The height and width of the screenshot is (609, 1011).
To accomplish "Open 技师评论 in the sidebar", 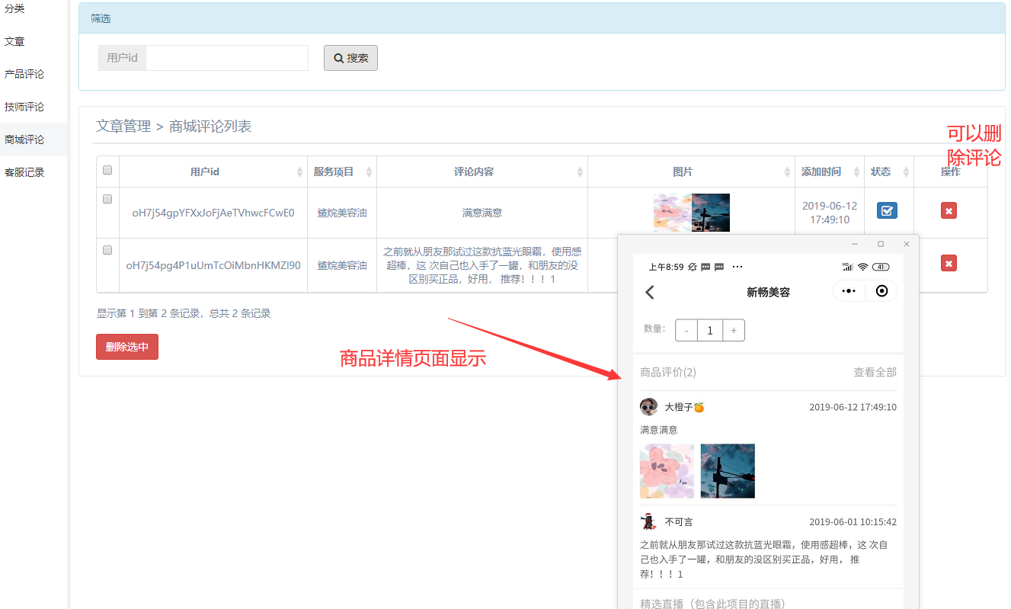I will (x=24, y=107).
